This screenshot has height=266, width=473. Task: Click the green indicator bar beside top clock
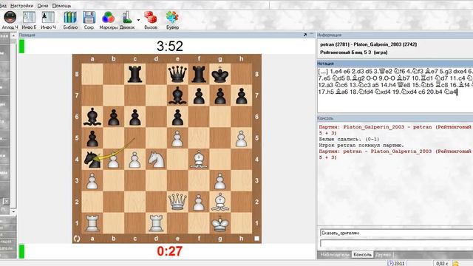21,46
